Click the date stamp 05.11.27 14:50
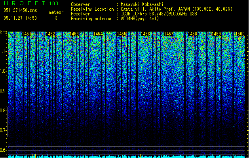249x158 pixels. (x=20, y=18)
